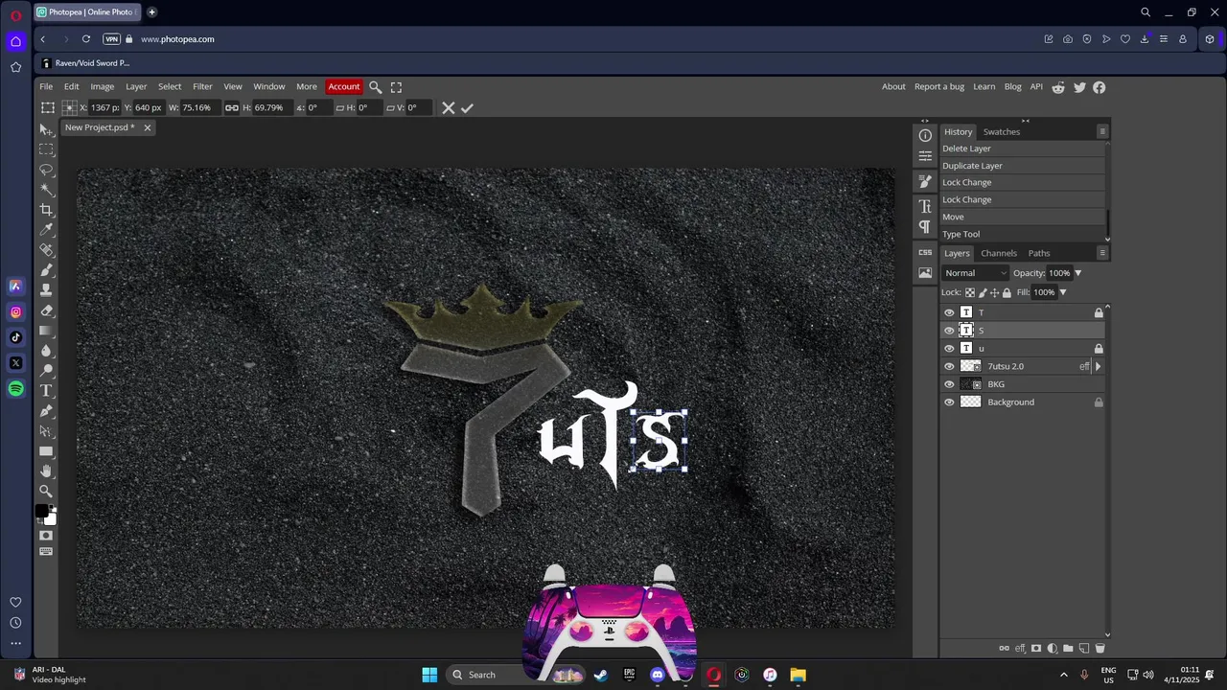Hide the 7utsu 2.0 layer
The height and width of the screenshot is (690, 1227).
[949, 366]
